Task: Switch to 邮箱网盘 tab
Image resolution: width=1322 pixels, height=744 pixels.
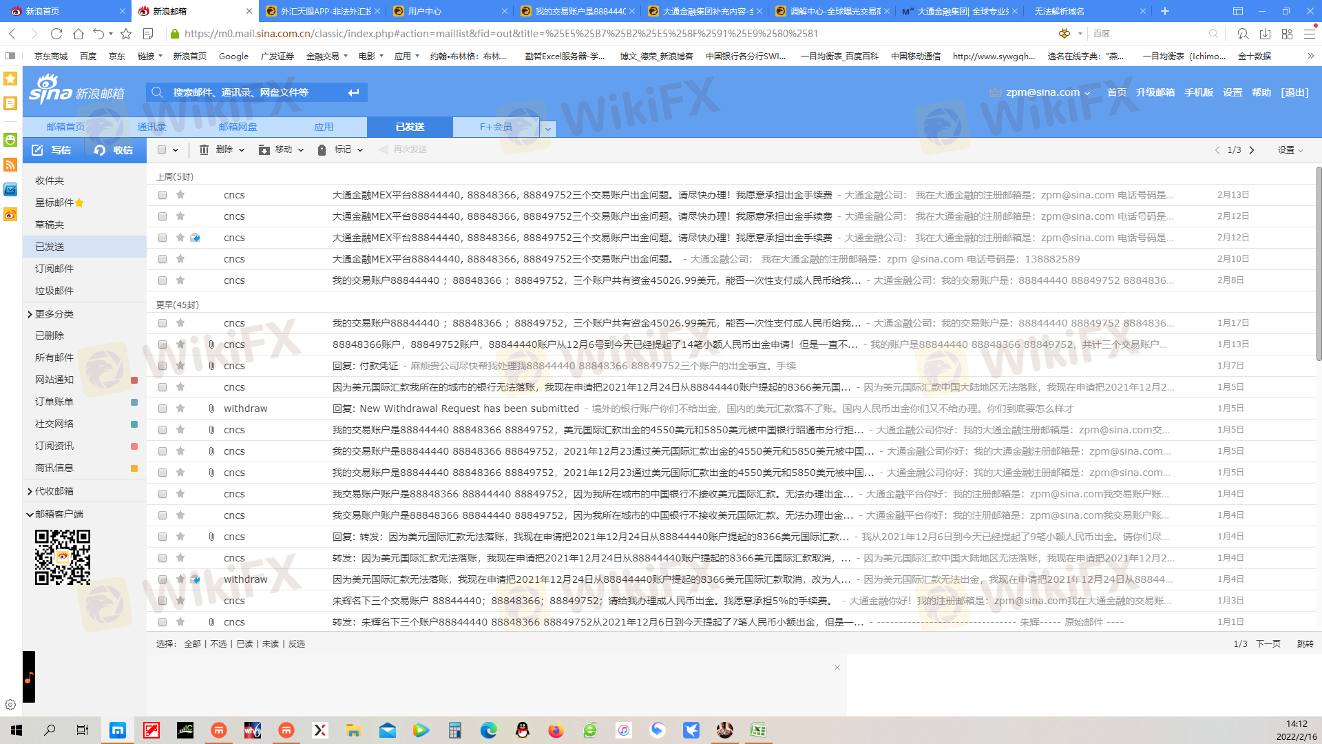Action: pyautogui.click(x=238, y=127)
